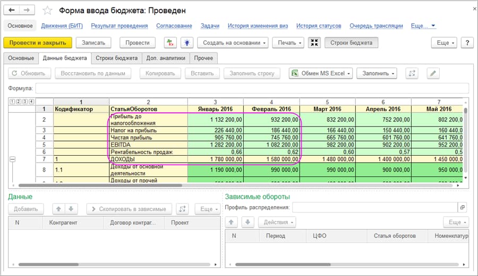Open Еще dropdown in Зависимые обороты panel
The width and height of the screenshot is (478, 276).
coord(456,222)
